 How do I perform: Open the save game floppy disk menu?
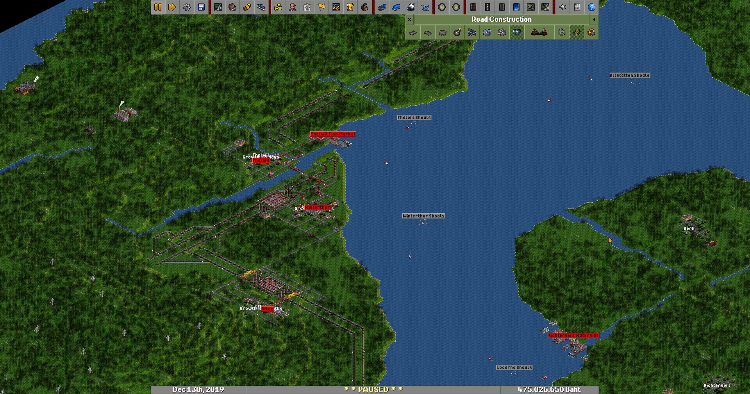pos(201,7)
